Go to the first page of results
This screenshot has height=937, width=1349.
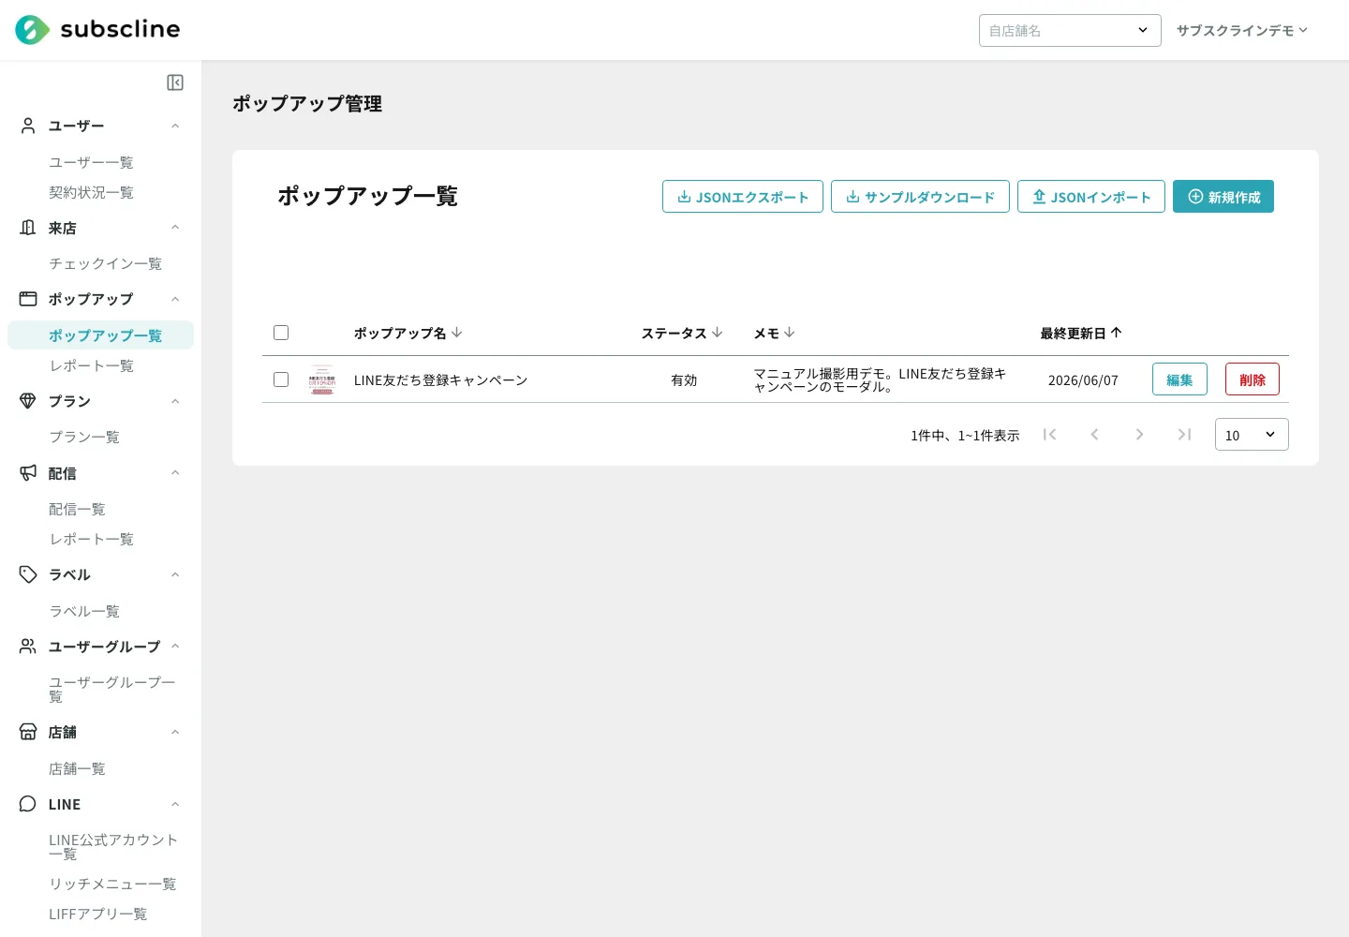coord(1049,435)
